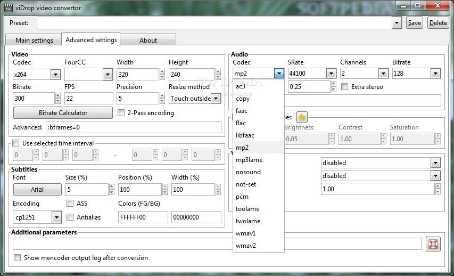This screenshot has height=276, width=454.
Task: Choose flac from the codec list
Action: click(258, 123)
